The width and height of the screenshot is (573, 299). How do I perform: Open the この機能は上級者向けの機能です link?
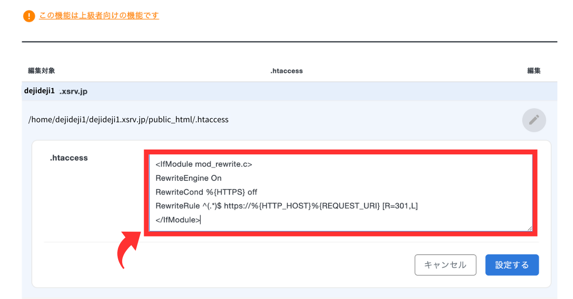[x=99, y=16]
